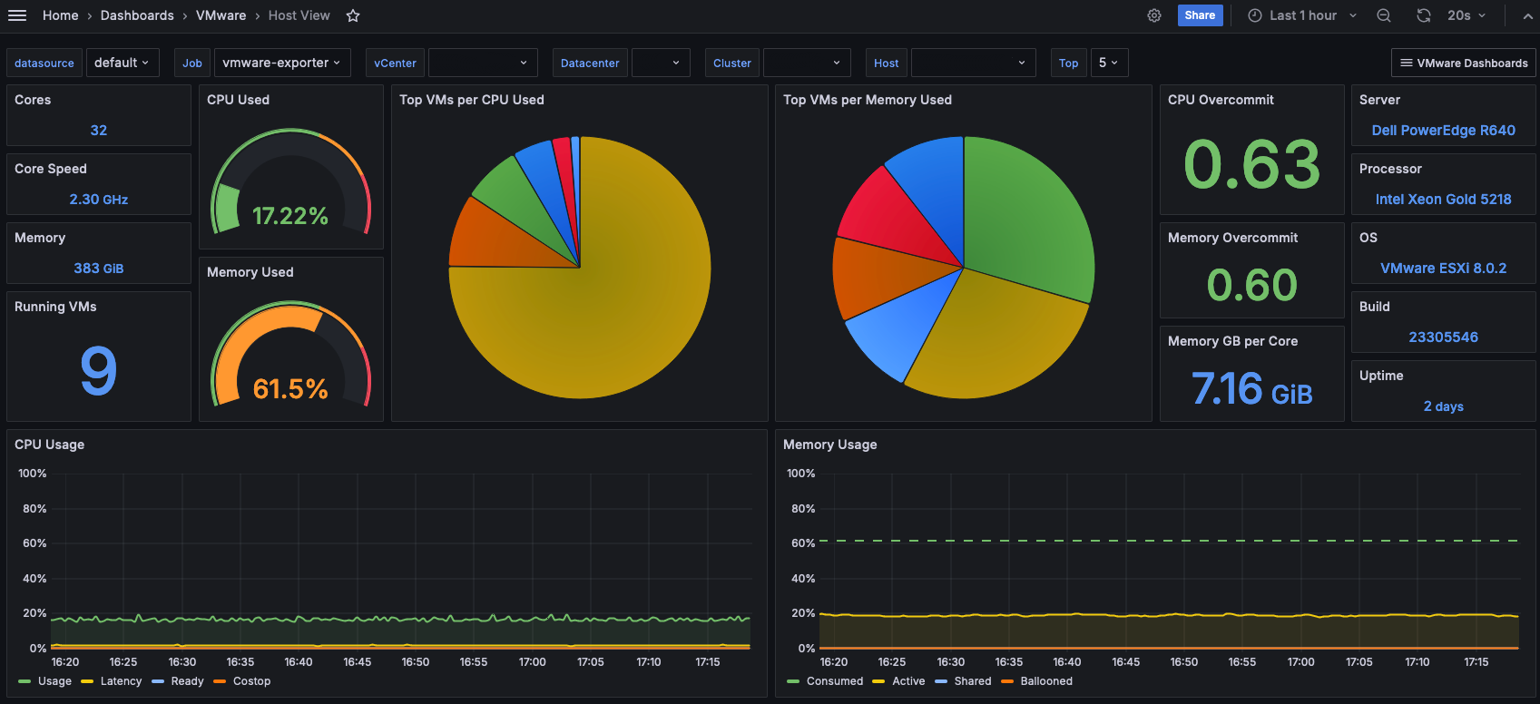The image size is (1540, 704).
Task: Go to Dashboards in the breadcrumb
Action: point(137,15)
